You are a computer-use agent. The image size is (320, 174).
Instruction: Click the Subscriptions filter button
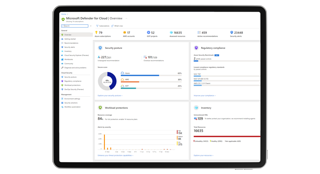[103, 26]
